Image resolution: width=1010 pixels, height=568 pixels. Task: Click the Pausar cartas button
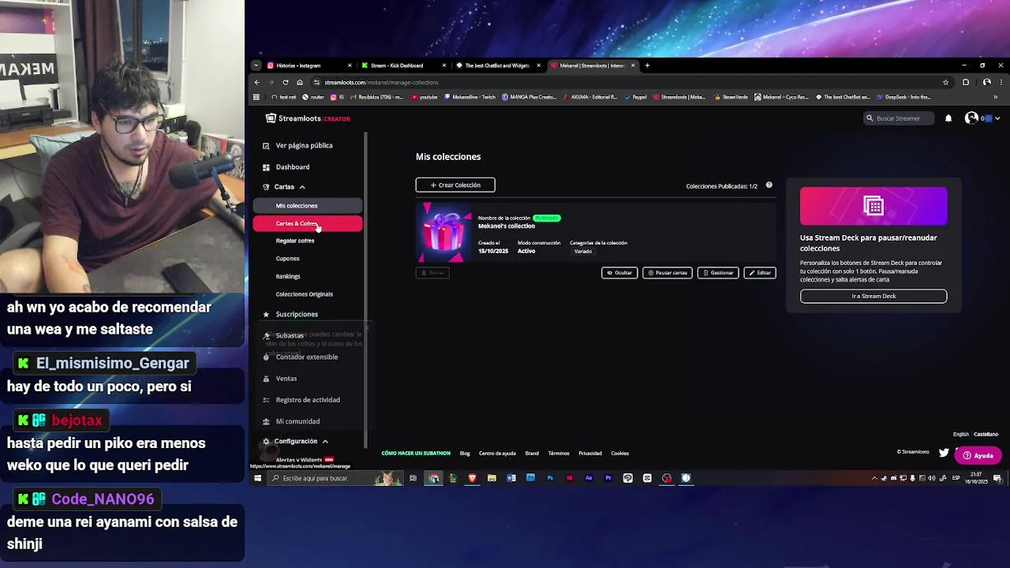click(x=668, y=273)
